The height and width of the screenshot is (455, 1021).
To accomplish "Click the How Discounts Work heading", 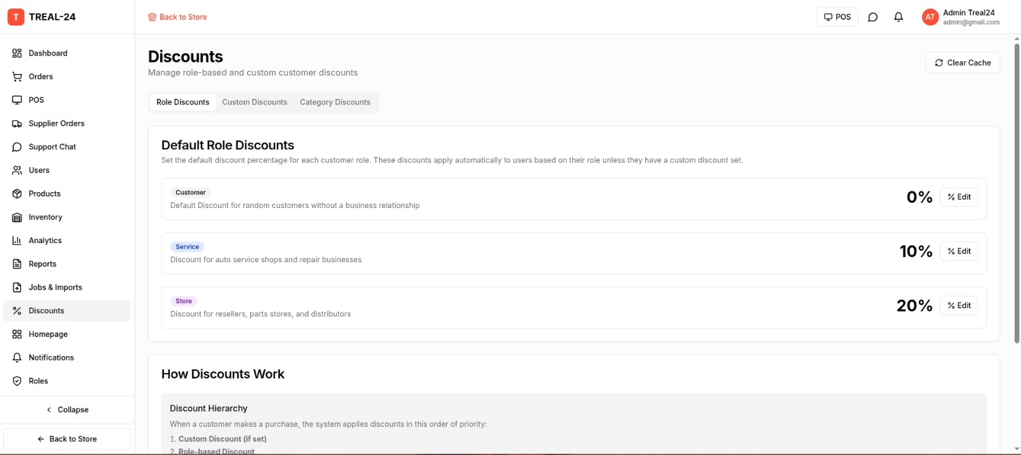I will (223, 374).
